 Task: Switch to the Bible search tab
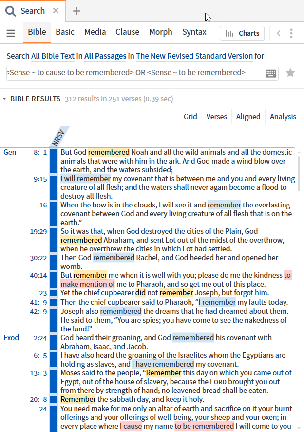pyautogui.click(x=37, y=32)
